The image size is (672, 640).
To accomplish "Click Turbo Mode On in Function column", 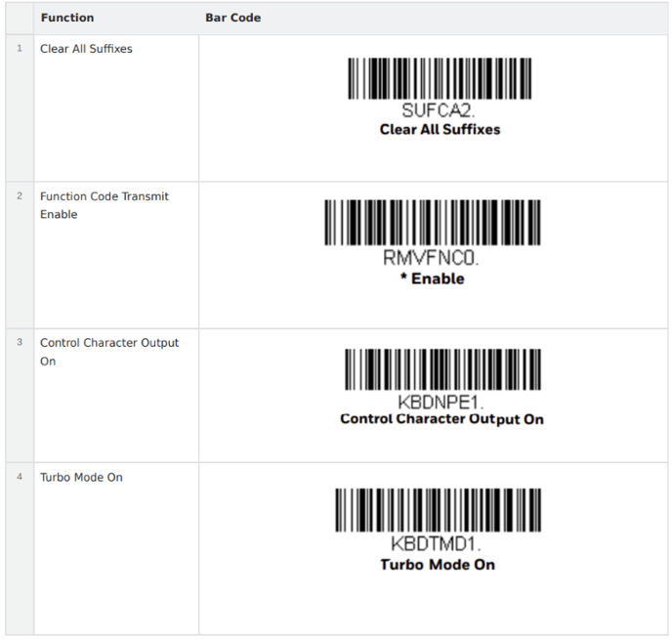I will [81, 478].
